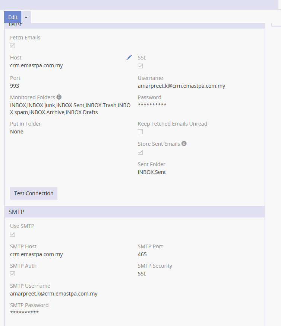Image resolution: width=281 pixels, height=326 pixels.
Task: Click the SMTP Security value SSL
Action: [142, 274]
